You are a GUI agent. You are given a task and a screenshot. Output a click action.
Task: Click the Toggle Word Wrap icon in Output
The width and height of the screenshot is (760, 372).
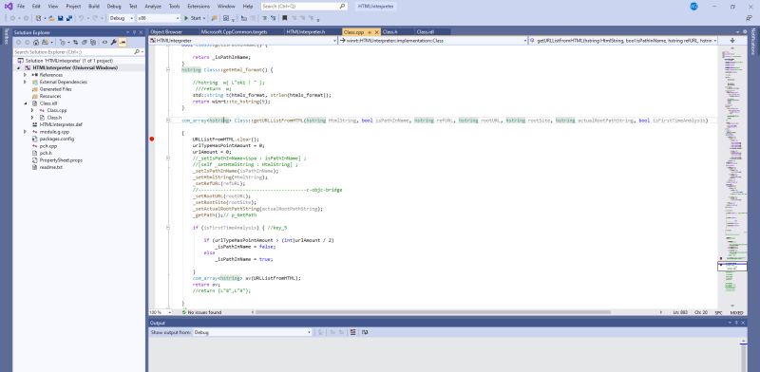click(x=365, y=332)
